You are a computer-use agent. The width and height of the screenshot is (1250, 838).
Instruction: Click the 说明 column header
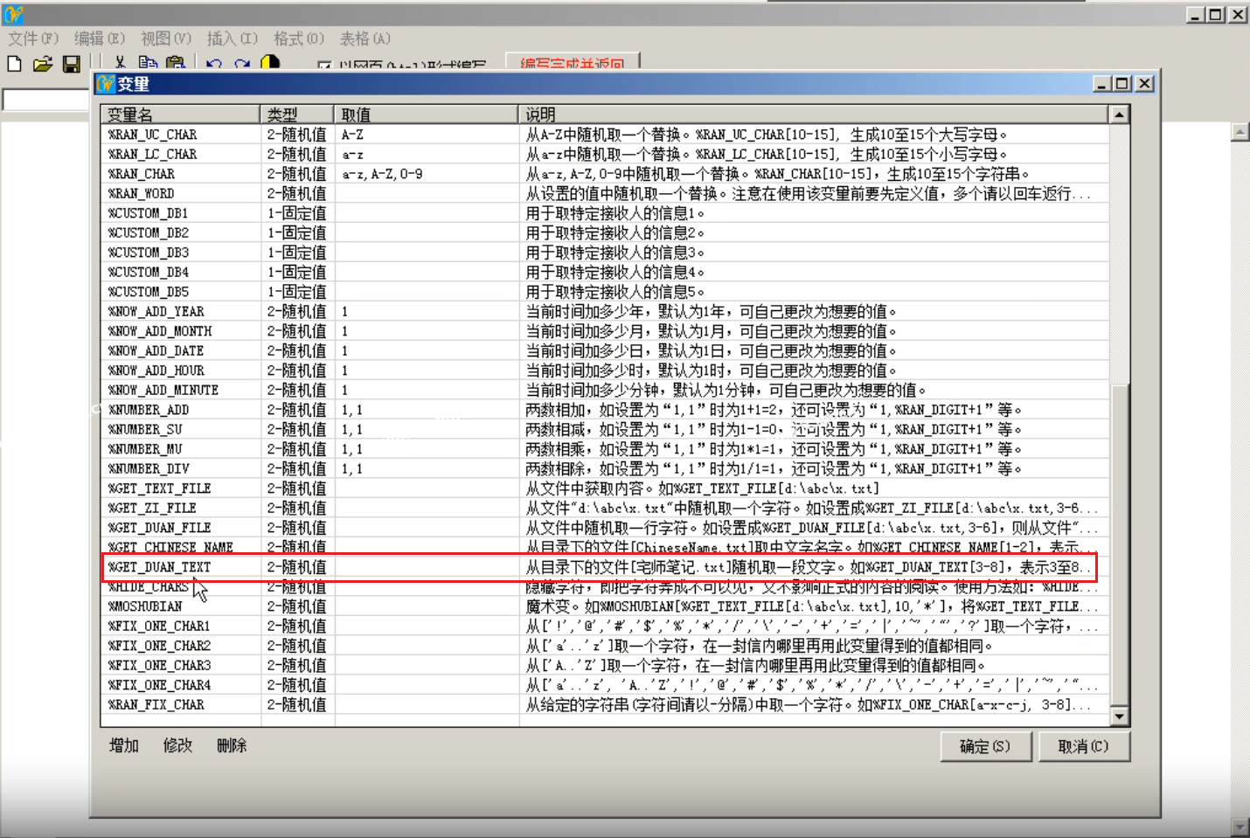(x=814, y=114)
